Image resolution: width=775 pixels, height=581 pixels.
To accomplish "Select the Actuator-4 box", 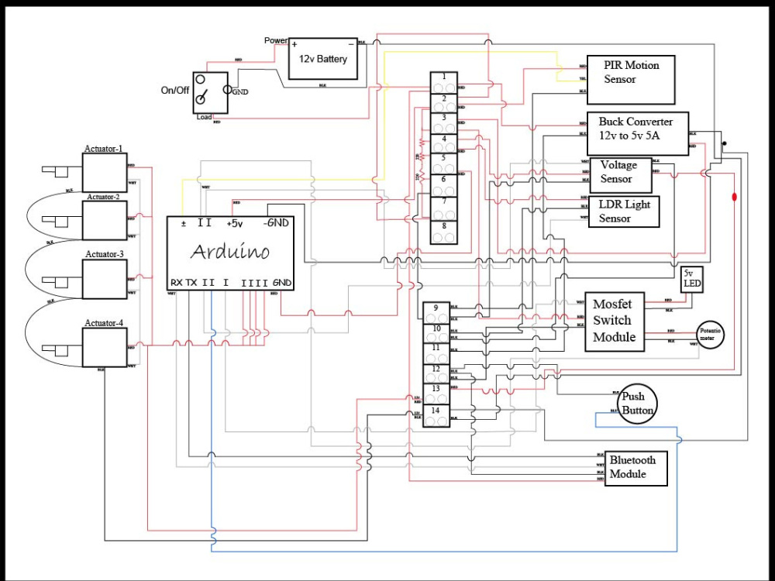I will [105, 347].
